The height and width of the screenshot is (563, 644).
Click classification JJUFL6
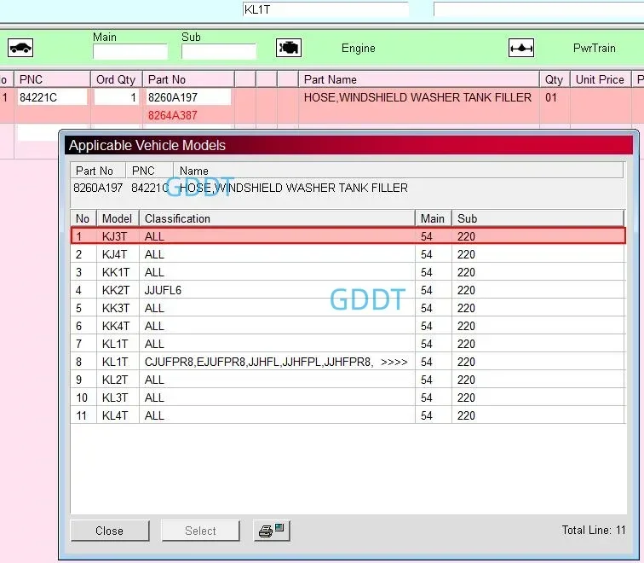163,290
